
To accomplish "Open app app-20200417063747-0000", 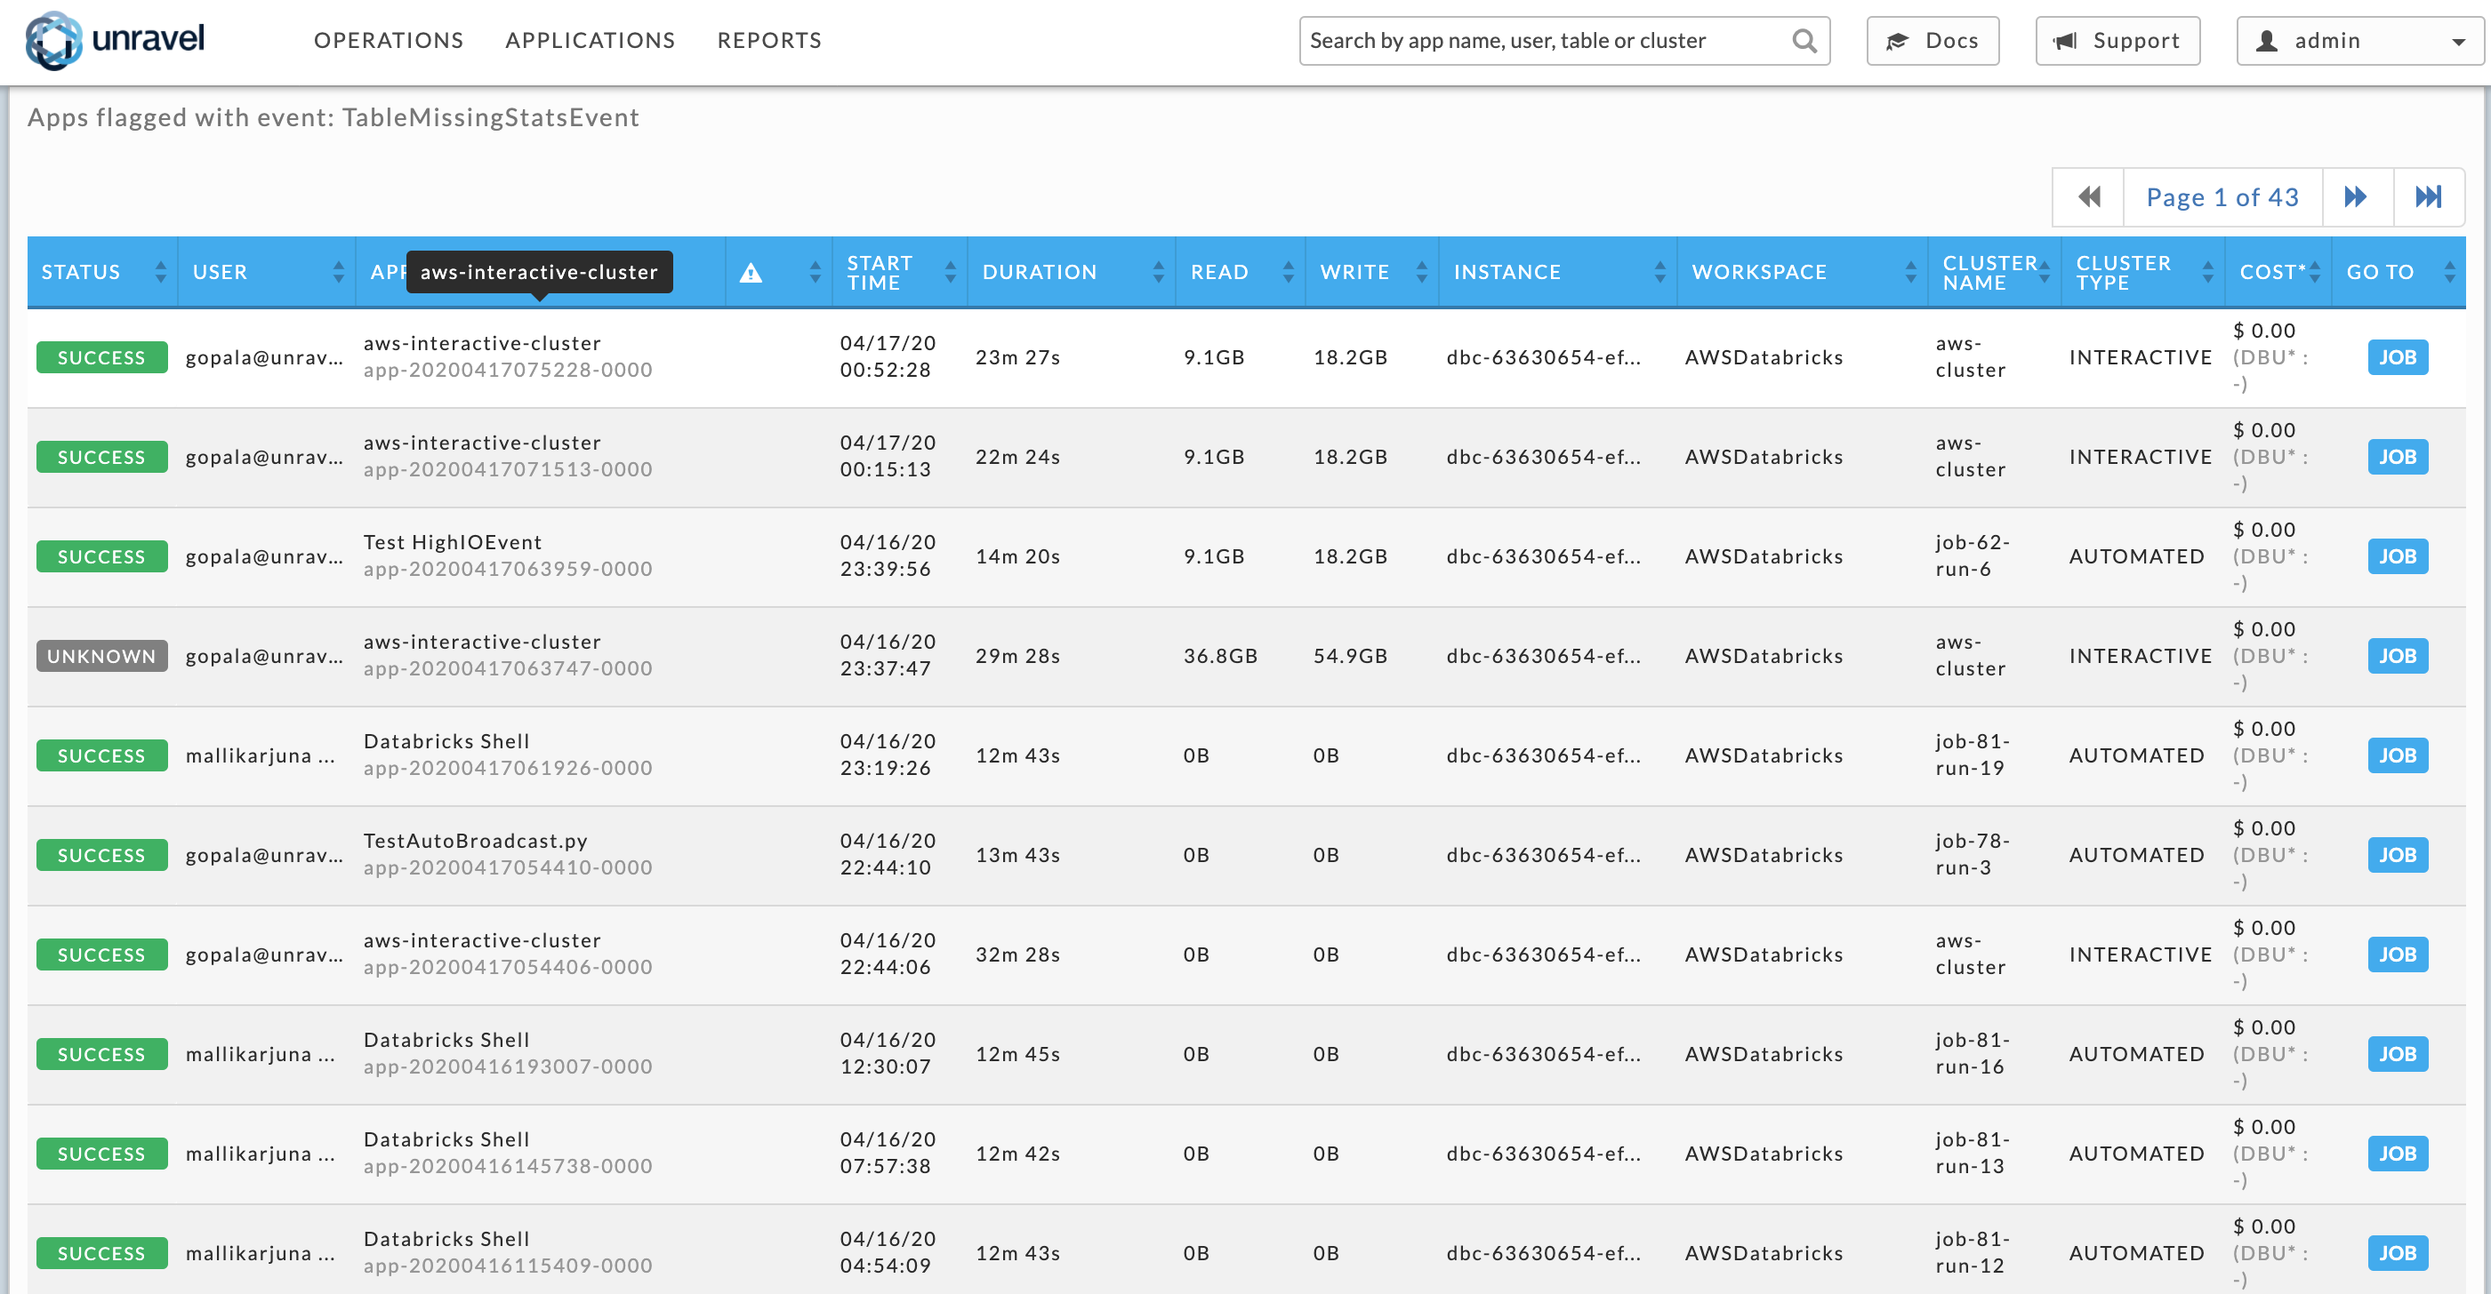I will (508, 668).
